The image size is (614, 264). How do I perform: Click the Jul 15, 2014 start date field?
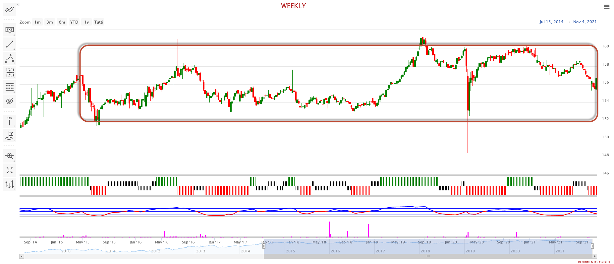coord(551,22)
